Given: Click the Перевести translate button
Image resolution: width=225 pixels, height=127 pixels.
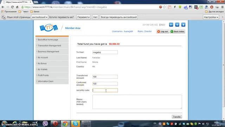Looking at the screenshot, I should tap(83, 17).
